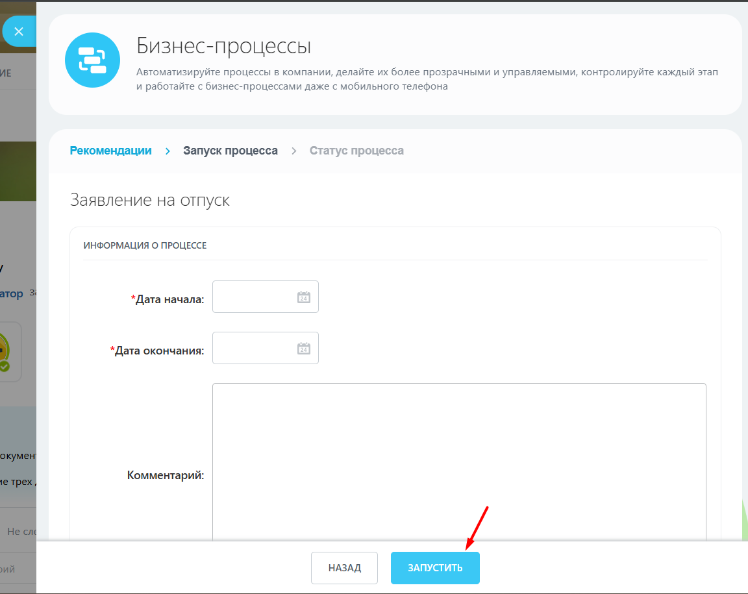Click the blue Бизнес-процессы logo icon
The height and width of the screenshot is (594, 748).
click(92, 60)
